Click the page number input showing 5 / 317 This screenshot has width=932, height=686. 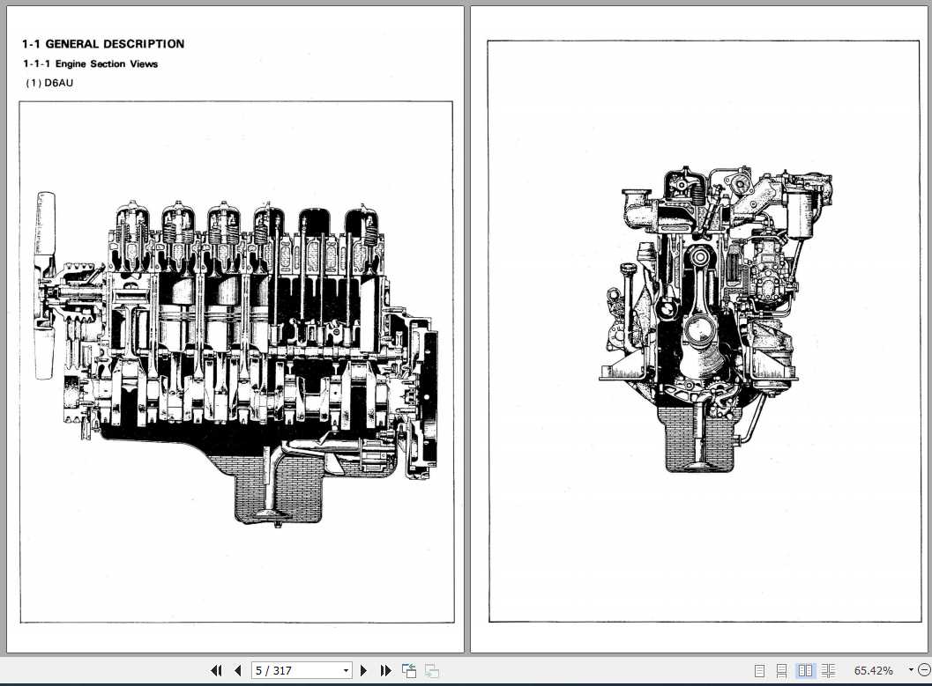(291, 670)
